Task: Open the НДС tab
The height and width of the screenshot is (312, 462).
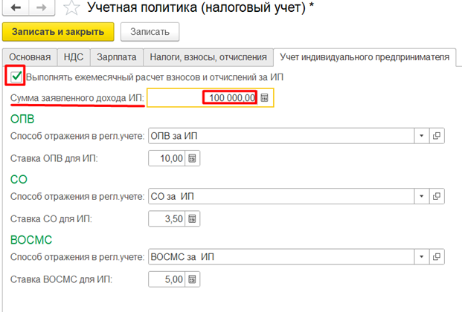Action: point(72,56)
